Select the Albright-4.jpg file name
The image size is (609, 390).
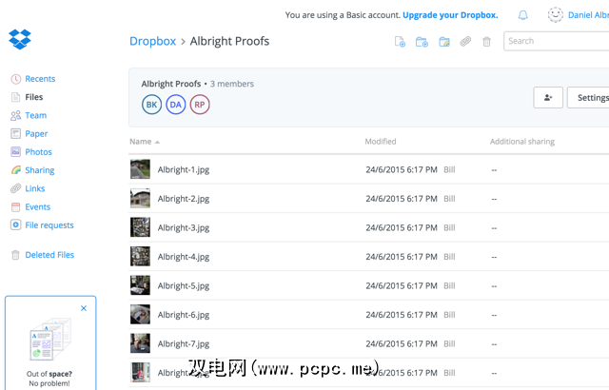[x=184, y=257]
